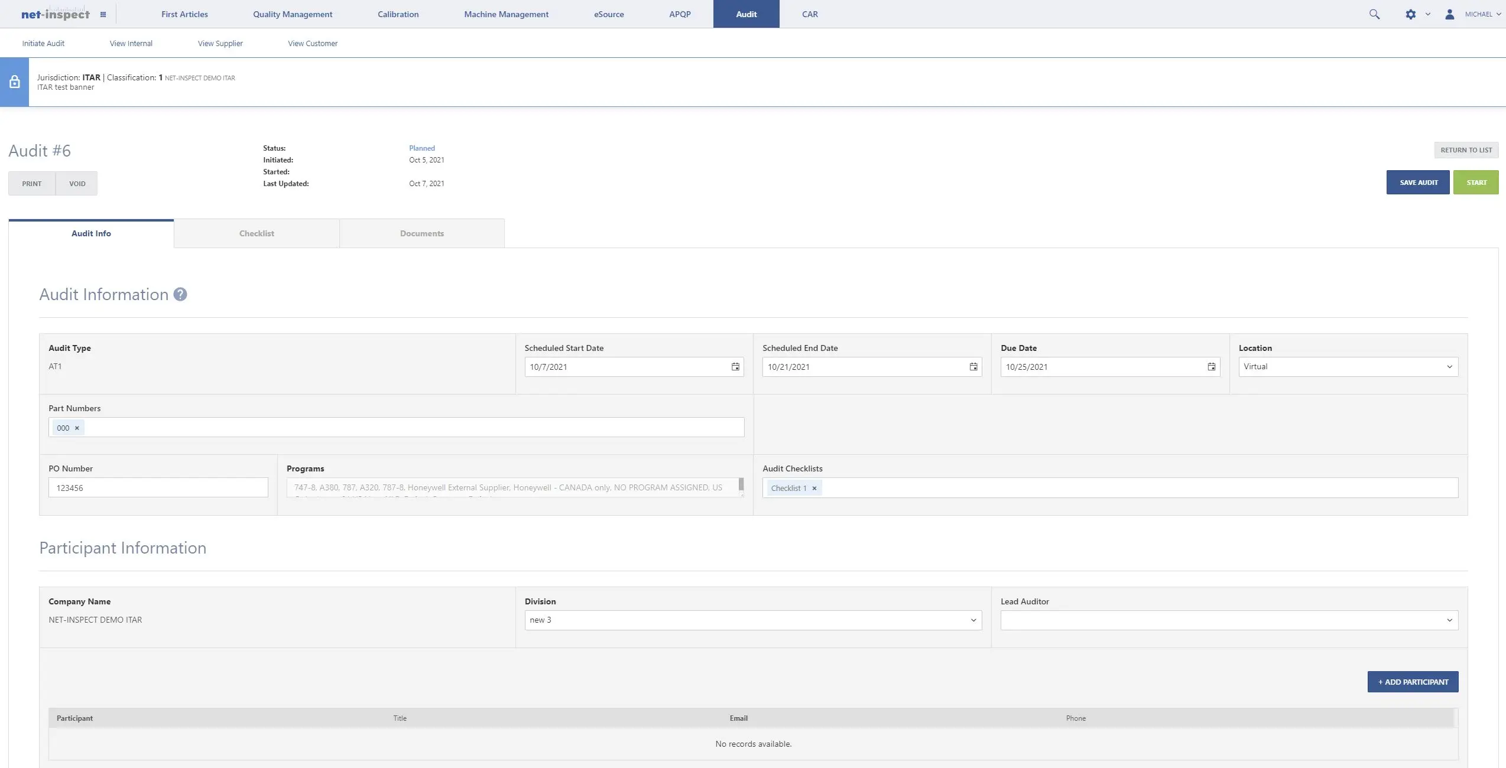Open the Scheduled Start Date calendar picker
This screenshot has height=768, width=1506.
(x=735, y=367)
